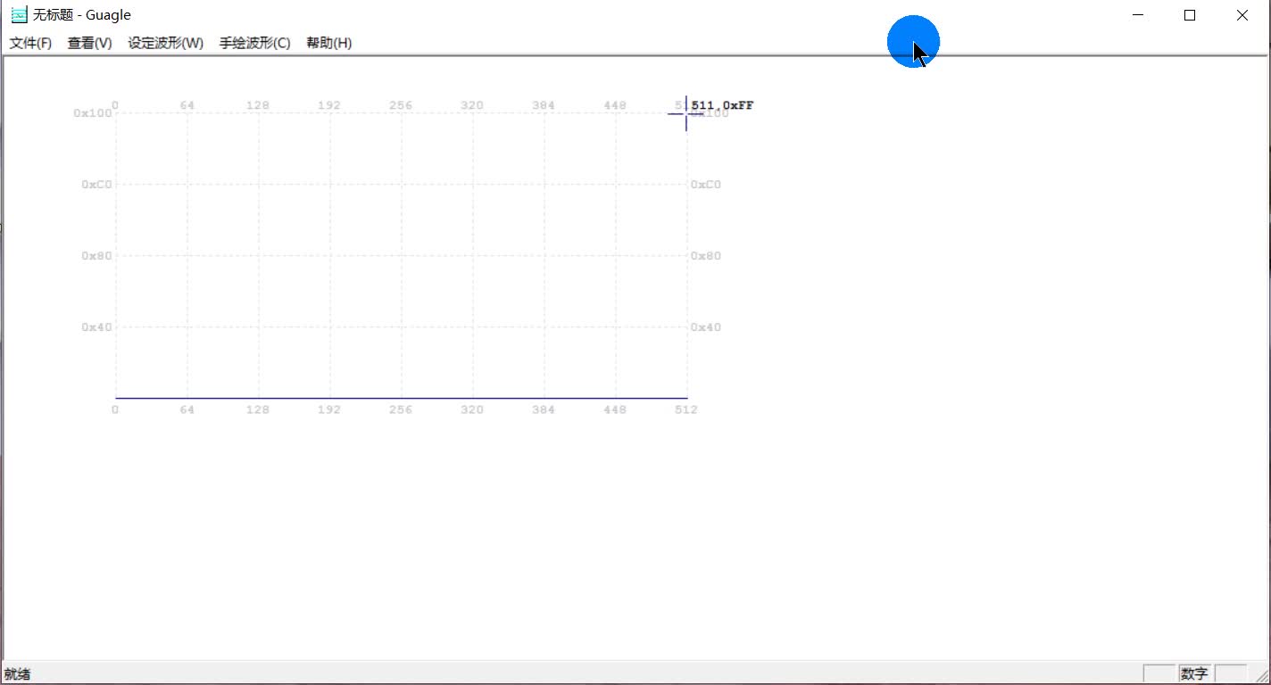Click the bottom axis label 64
This screenshot has width=1271, height=685.
click(187, 409)
